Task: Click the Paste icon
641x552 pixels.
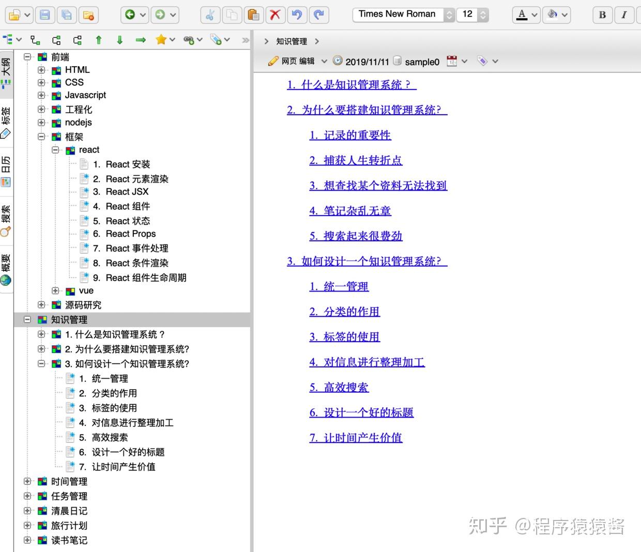Action: (x=253, y=14)
